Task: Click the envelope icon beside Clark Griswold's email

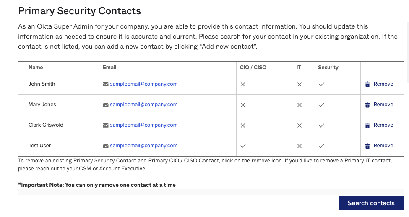Action: tap(106, 125)
